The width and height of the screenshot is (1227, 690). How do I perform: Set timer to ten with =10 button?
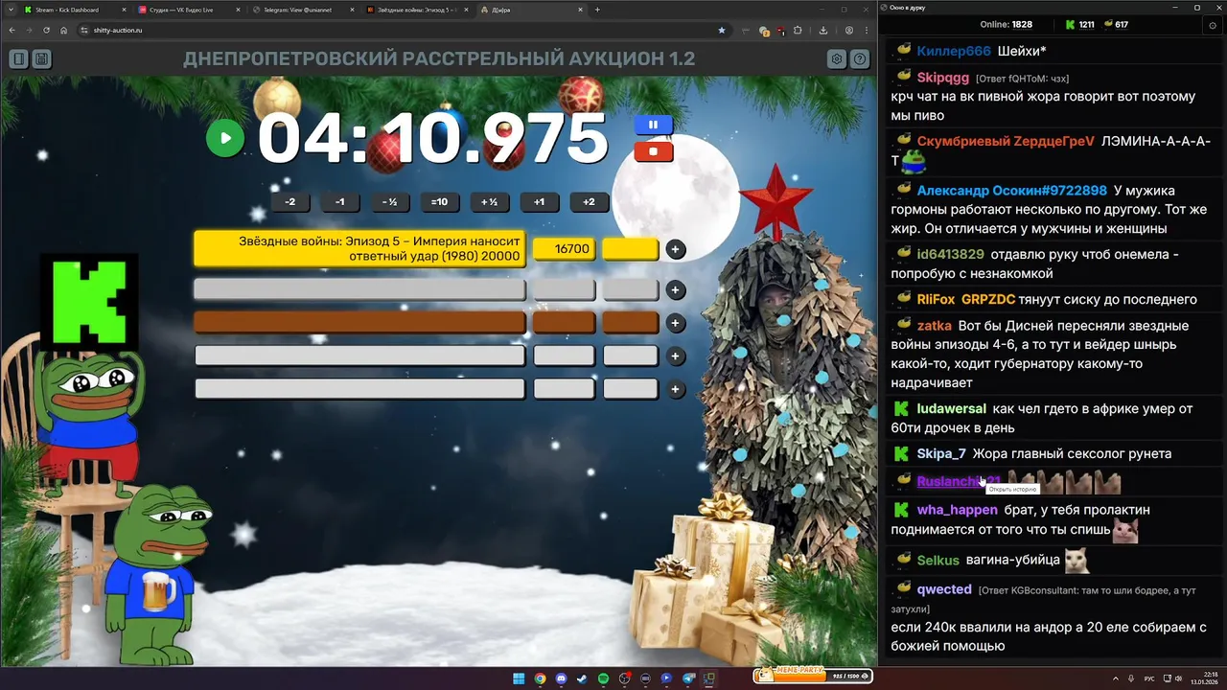tap(439, 202)
